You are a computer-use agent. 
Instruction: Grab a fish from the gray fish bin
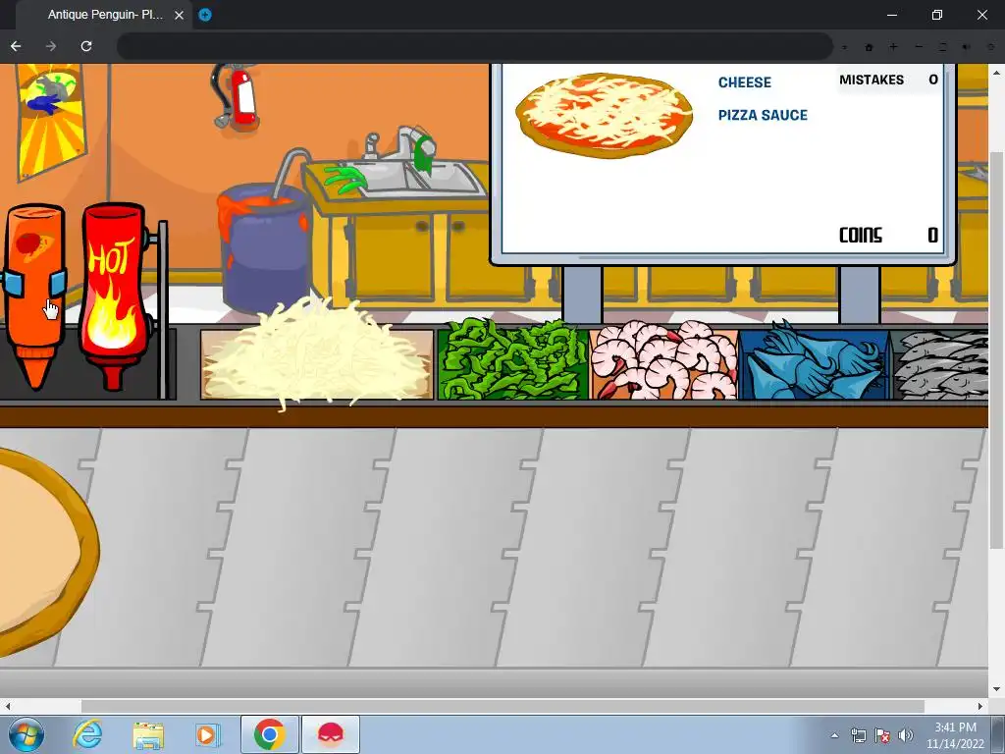point(940,364)
